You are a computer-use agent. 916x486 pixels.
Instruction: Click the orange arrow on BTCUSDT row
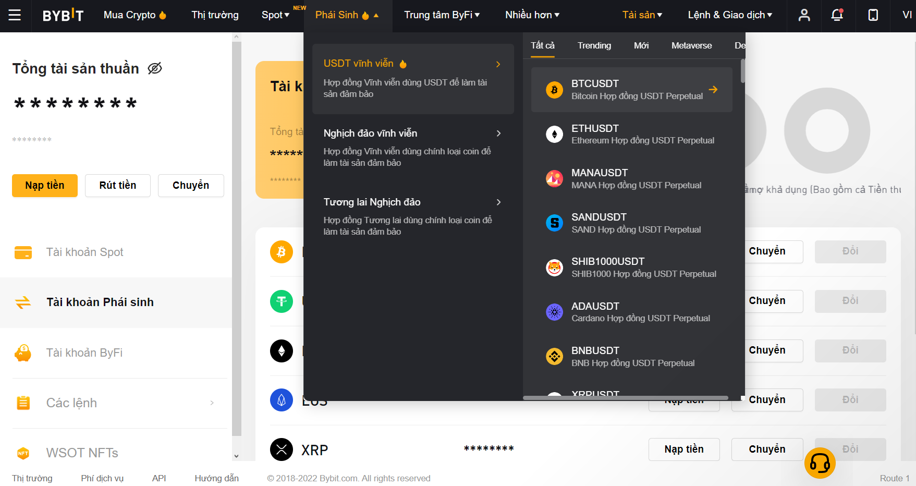(x=713, y=90)
